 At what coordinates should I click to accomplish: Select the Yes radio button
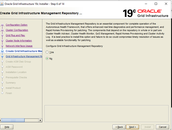47,52
